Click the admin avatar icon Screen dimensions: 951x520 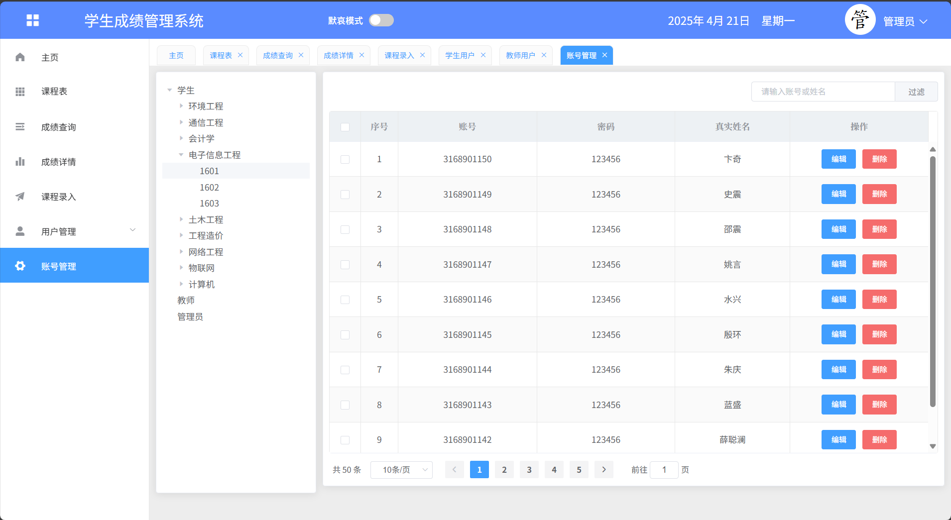pyautogui.click(x=859, y=20)
